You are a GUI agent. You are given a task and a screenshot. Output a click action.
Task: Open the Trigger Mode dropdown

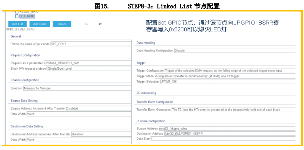(225, 76)
